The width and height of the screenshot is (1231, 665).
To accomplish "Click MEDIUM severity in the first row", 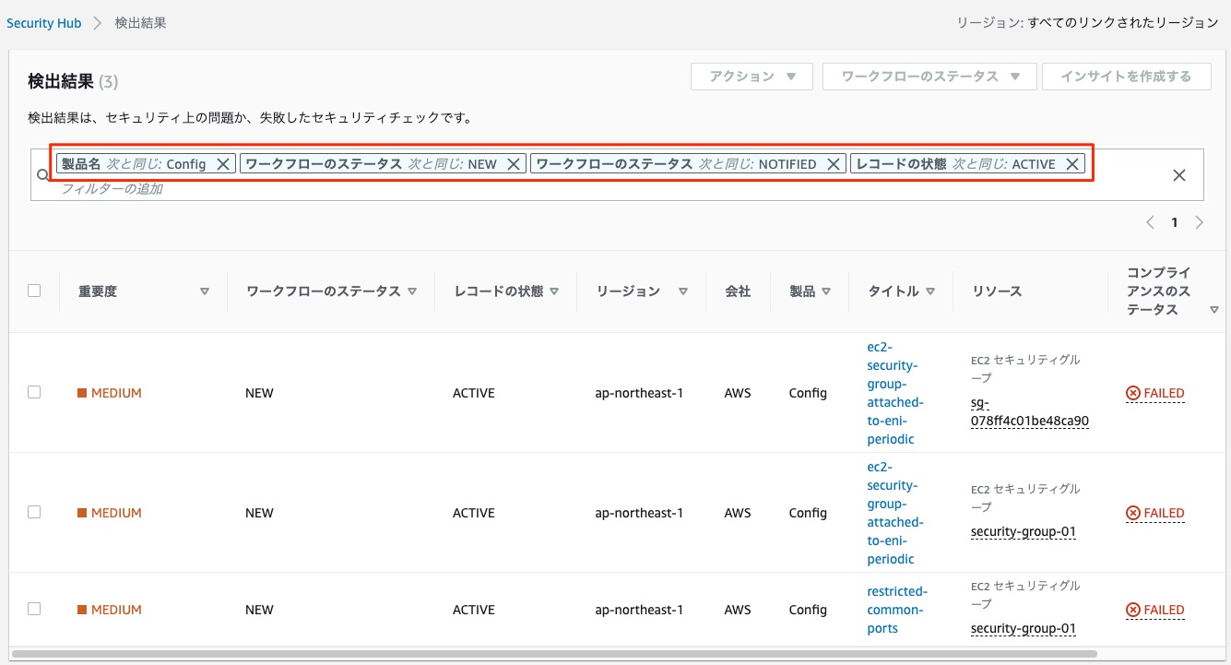I will pos(110,393).
